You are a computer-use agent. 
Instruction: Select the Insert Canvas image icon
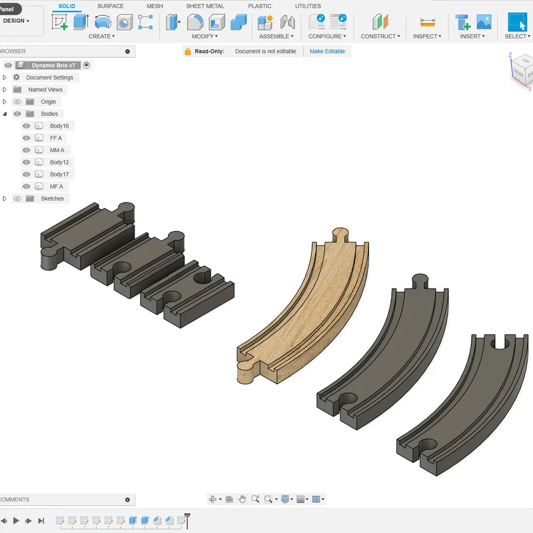484,22
